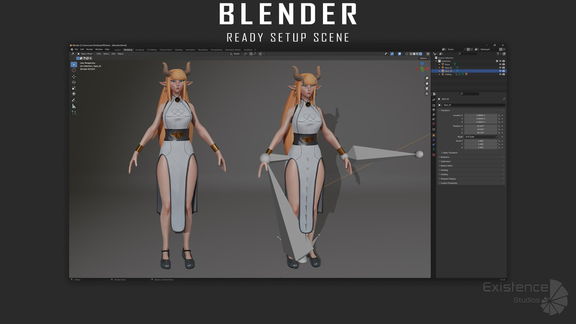The height and width of the screenshot is (324, 576).
Task: Open the World properties tab
Action: point(433,124)
